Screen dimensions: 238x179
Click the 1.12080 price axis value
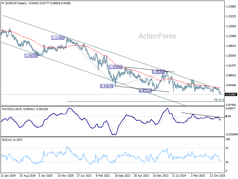coord(231,36)
